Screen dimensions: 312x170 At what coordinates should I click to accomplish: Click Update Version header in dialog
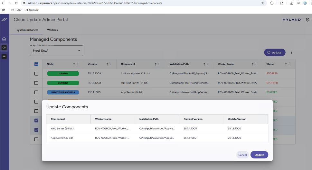[237, 119]
